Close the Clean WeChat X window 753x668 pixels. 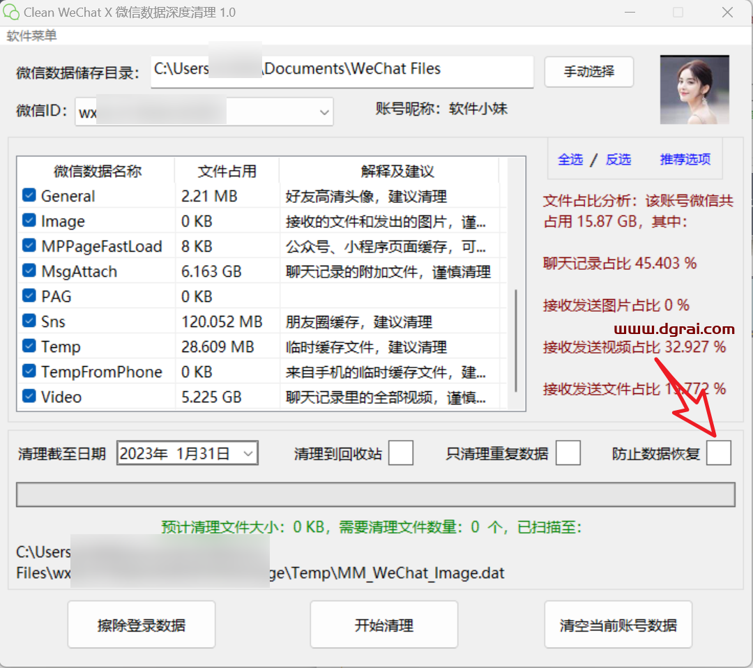[x=727, y=13]
